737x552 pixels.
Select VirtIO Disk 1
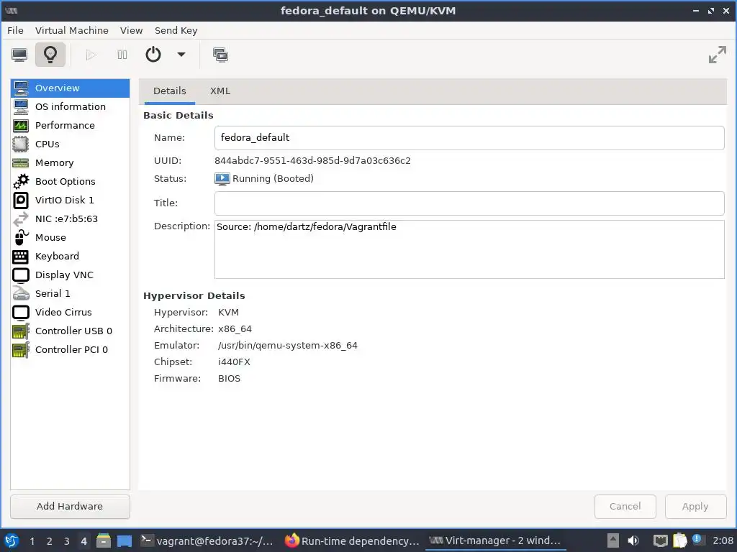pyautogui.click(x=70, y=201)
